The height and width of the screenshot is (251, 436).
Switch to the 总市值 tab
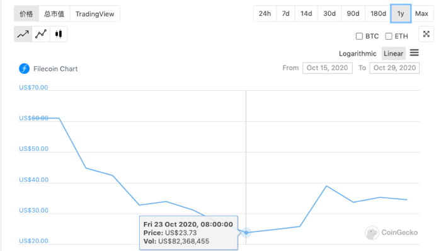tap(54, 14)
